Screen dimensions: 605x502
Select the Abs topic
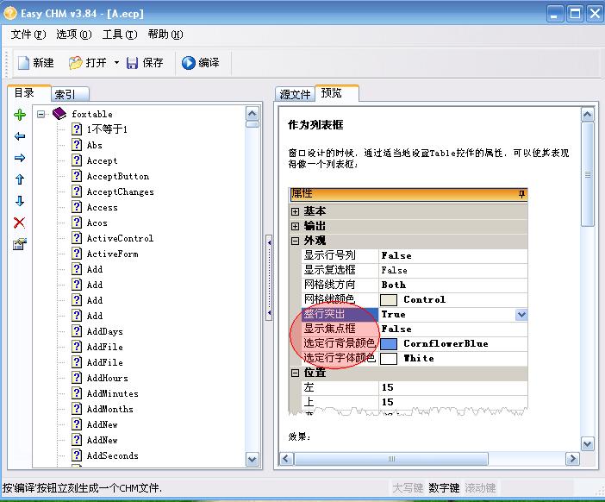tap(95, 145)
